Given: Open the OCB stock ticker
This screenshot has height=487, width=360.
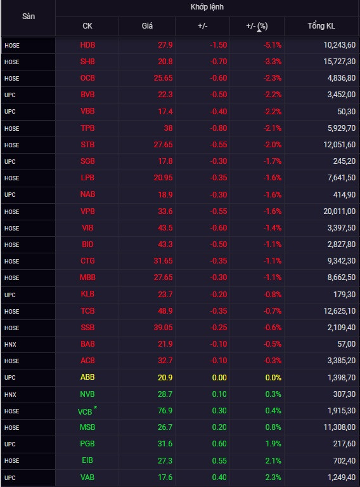Looking at the screenshot, I should pos(87,78).
